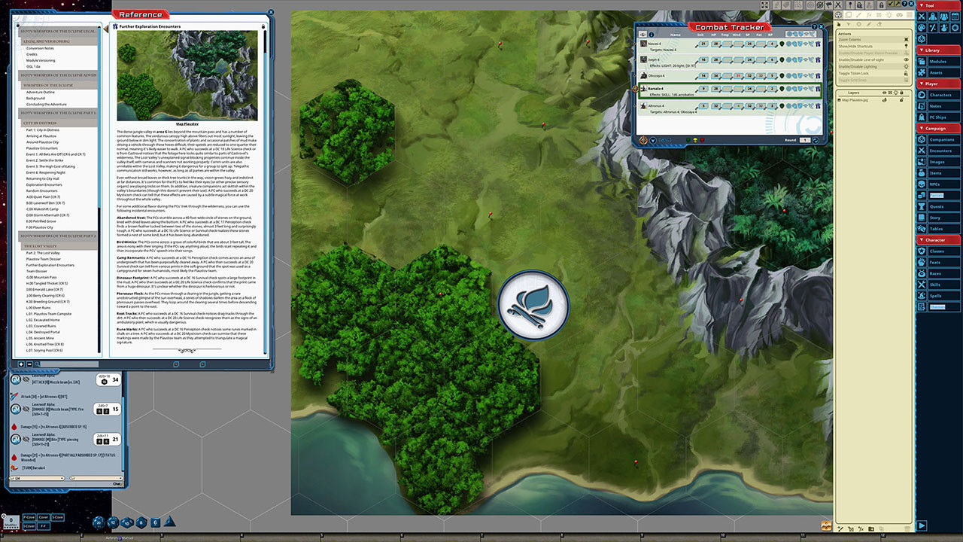Click the Cover modifier button

(x=44, y=517)
